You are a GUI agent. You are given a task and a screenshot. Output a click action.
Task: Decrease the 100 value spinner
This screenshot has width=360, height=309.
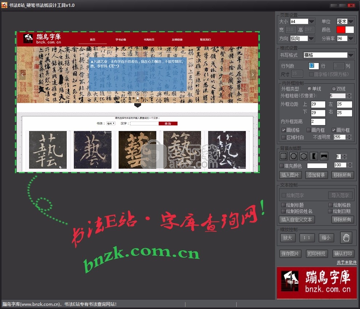click(x=350, y=166)
